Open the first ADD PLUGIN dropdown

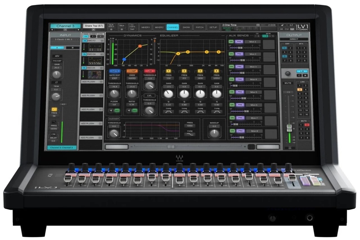pyautogui.click(x=91, y=81)
